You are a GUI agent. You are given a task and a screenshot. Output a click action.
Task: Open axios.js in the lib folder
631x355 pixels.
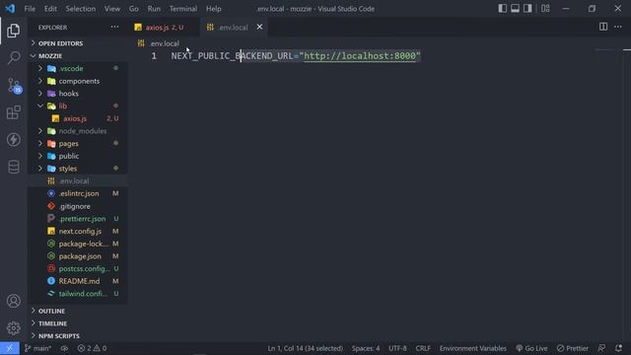[x=78, y=118]
